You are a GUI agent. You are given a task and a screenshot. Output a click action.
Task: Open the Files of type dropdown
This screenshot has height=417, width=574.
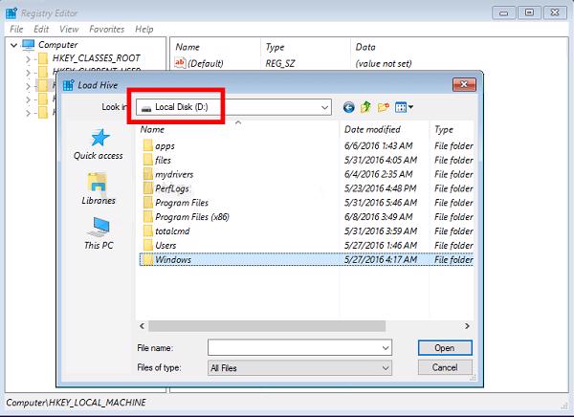pos(299,368)
